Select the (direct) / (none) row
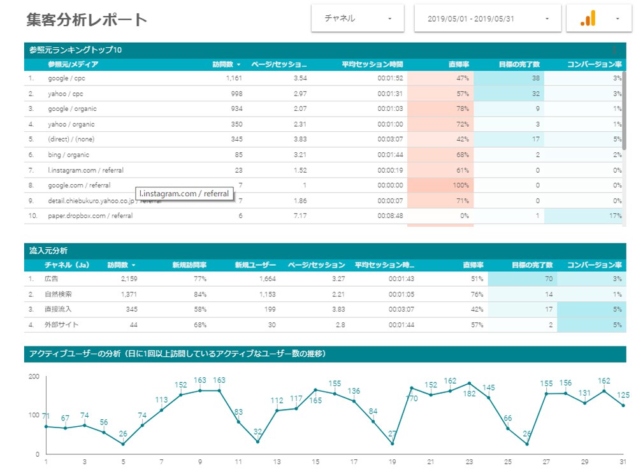Screen dimensions: 643x474 tap(323, 139)
